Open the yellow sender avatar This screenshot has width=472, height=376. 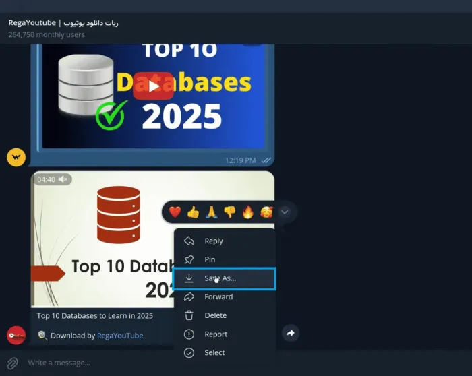[16, 157]
